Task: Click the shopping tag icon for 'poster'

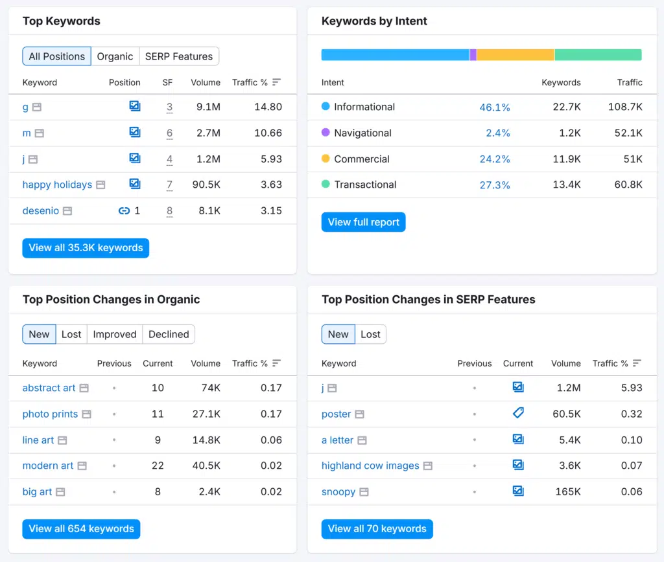Action: (x=518, y=413)
